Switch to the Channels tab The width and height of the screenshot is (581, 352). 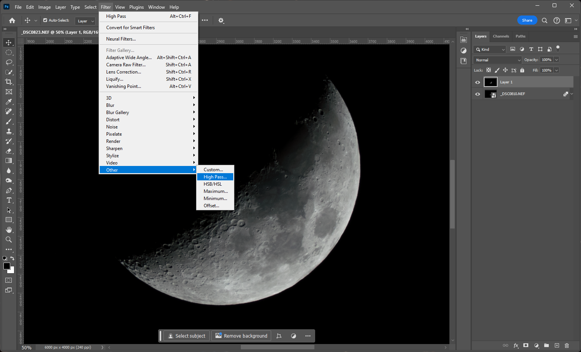pyautogui.click(x=501, y=36)
